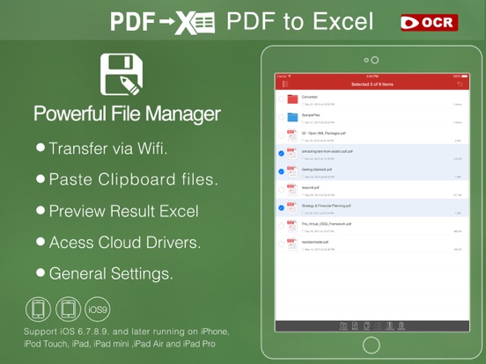The width and height of the screenshot is (486, 364).
Task: Tap PDF icon of Open XML Packages file
Action: (292, 135)
